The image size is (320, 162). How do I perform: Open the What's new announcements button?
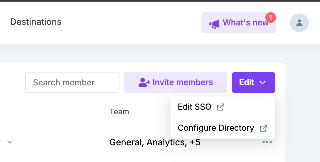click(238, 23)
